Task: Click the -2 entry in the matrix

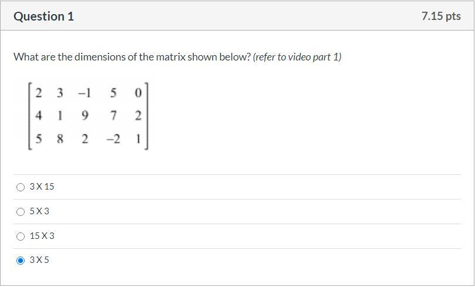Action: tap(113, 139)
